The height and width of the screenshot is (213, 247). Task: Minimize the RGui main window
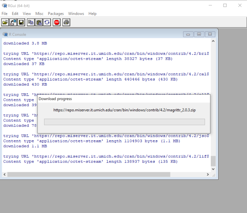210,5
